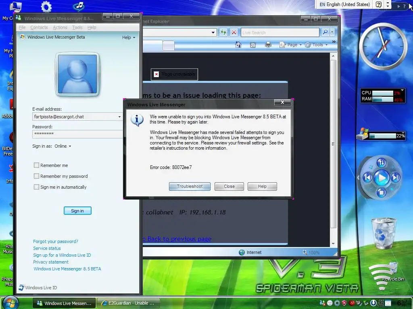Open the File menu in Messenger
This screenshot has height=309, width=413.
click(23, 27)
